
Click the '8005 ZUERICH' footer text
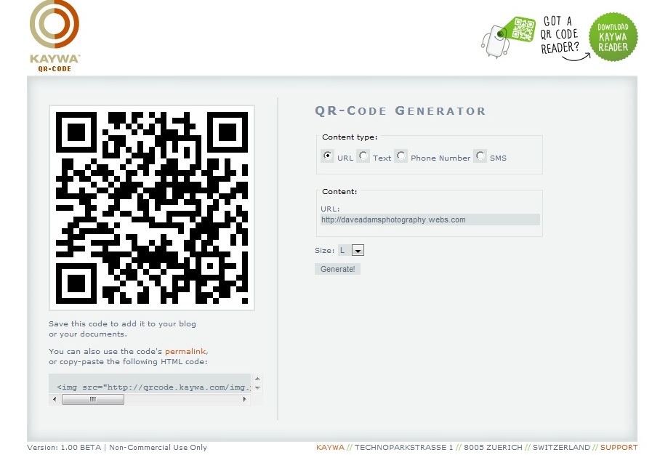(493, 447)
